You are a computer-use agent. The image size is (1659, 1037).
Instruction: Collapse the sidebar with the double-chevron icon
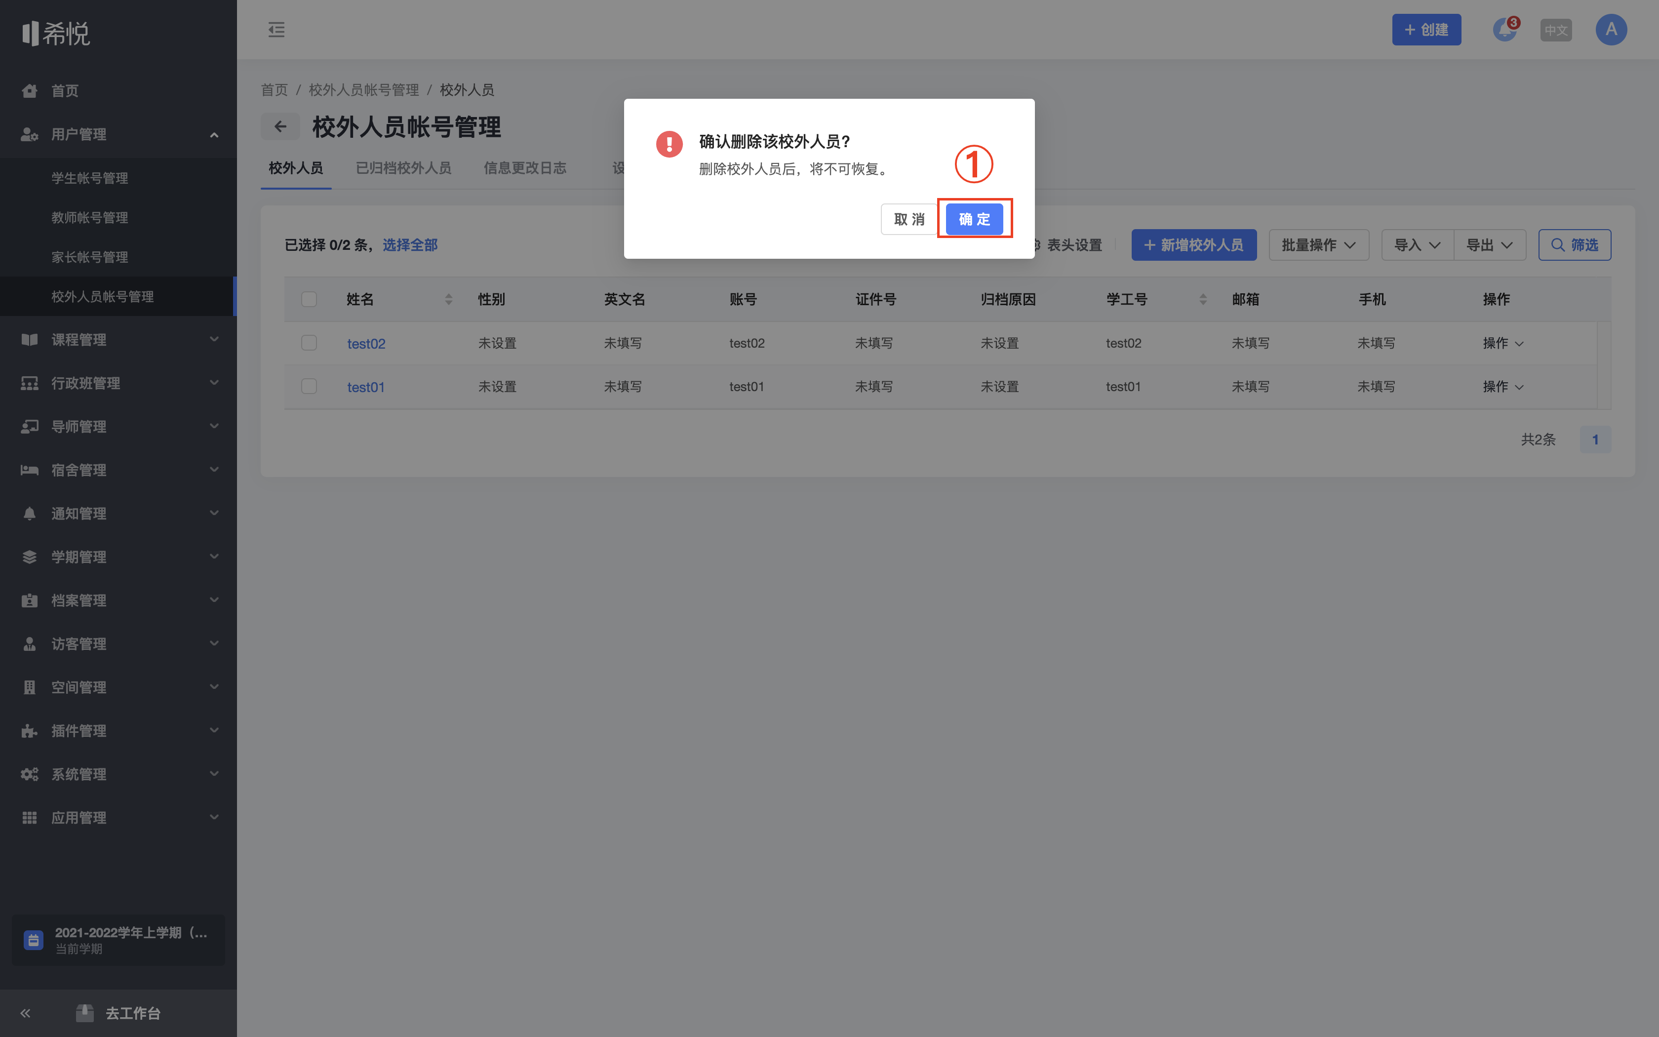tap(25, 1013)
